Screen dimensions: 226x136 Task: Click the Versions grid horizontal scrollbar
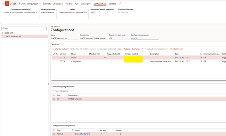139,81
